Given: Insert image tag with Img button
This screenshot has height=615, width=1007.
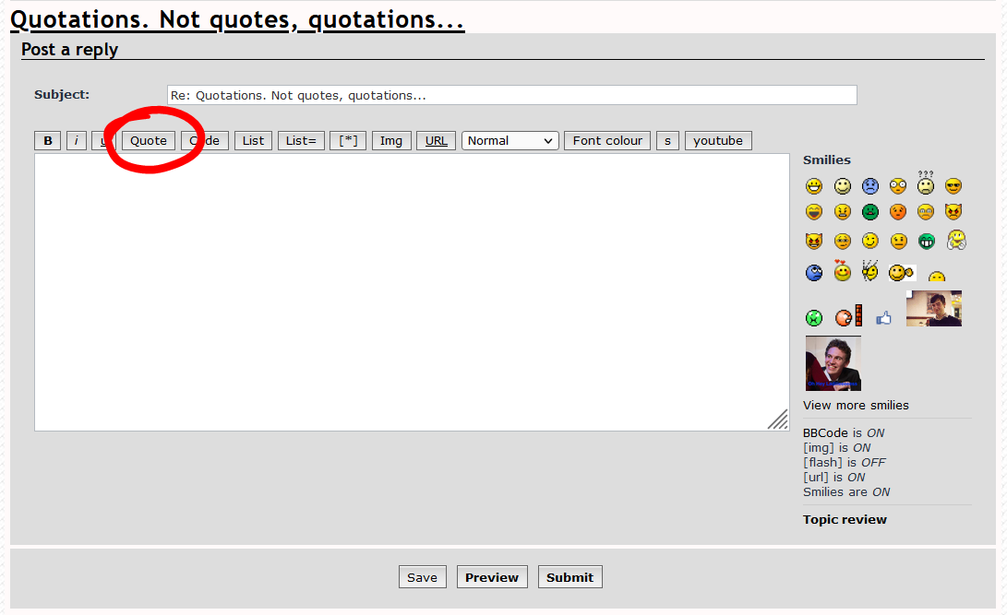Looking at the screenshot, I should 391,141.
